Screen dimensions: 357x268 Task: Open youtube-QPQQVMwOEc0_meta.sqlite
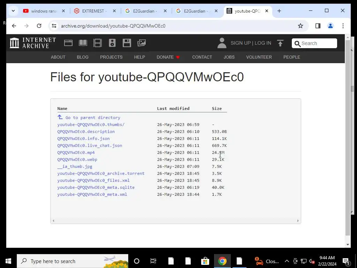point(96,187)
